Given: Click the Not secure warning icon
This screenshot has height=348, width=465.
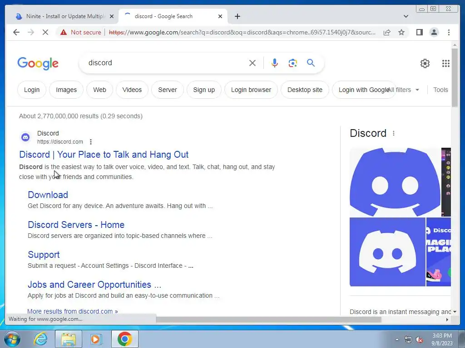Looking at the screenshot, I should [64, 32].
